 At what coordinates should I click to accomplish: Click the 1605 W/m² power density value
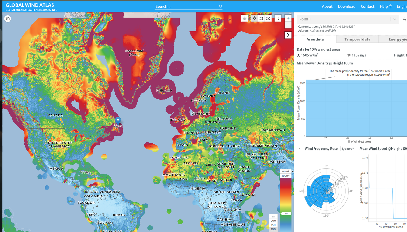pyautogui.click(x=310, y=55)
